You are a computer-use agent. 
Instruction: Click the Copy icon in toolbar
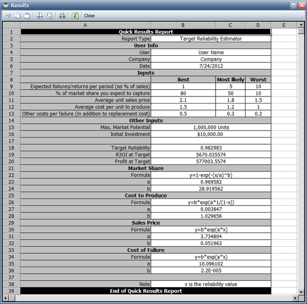coord(17,16)
